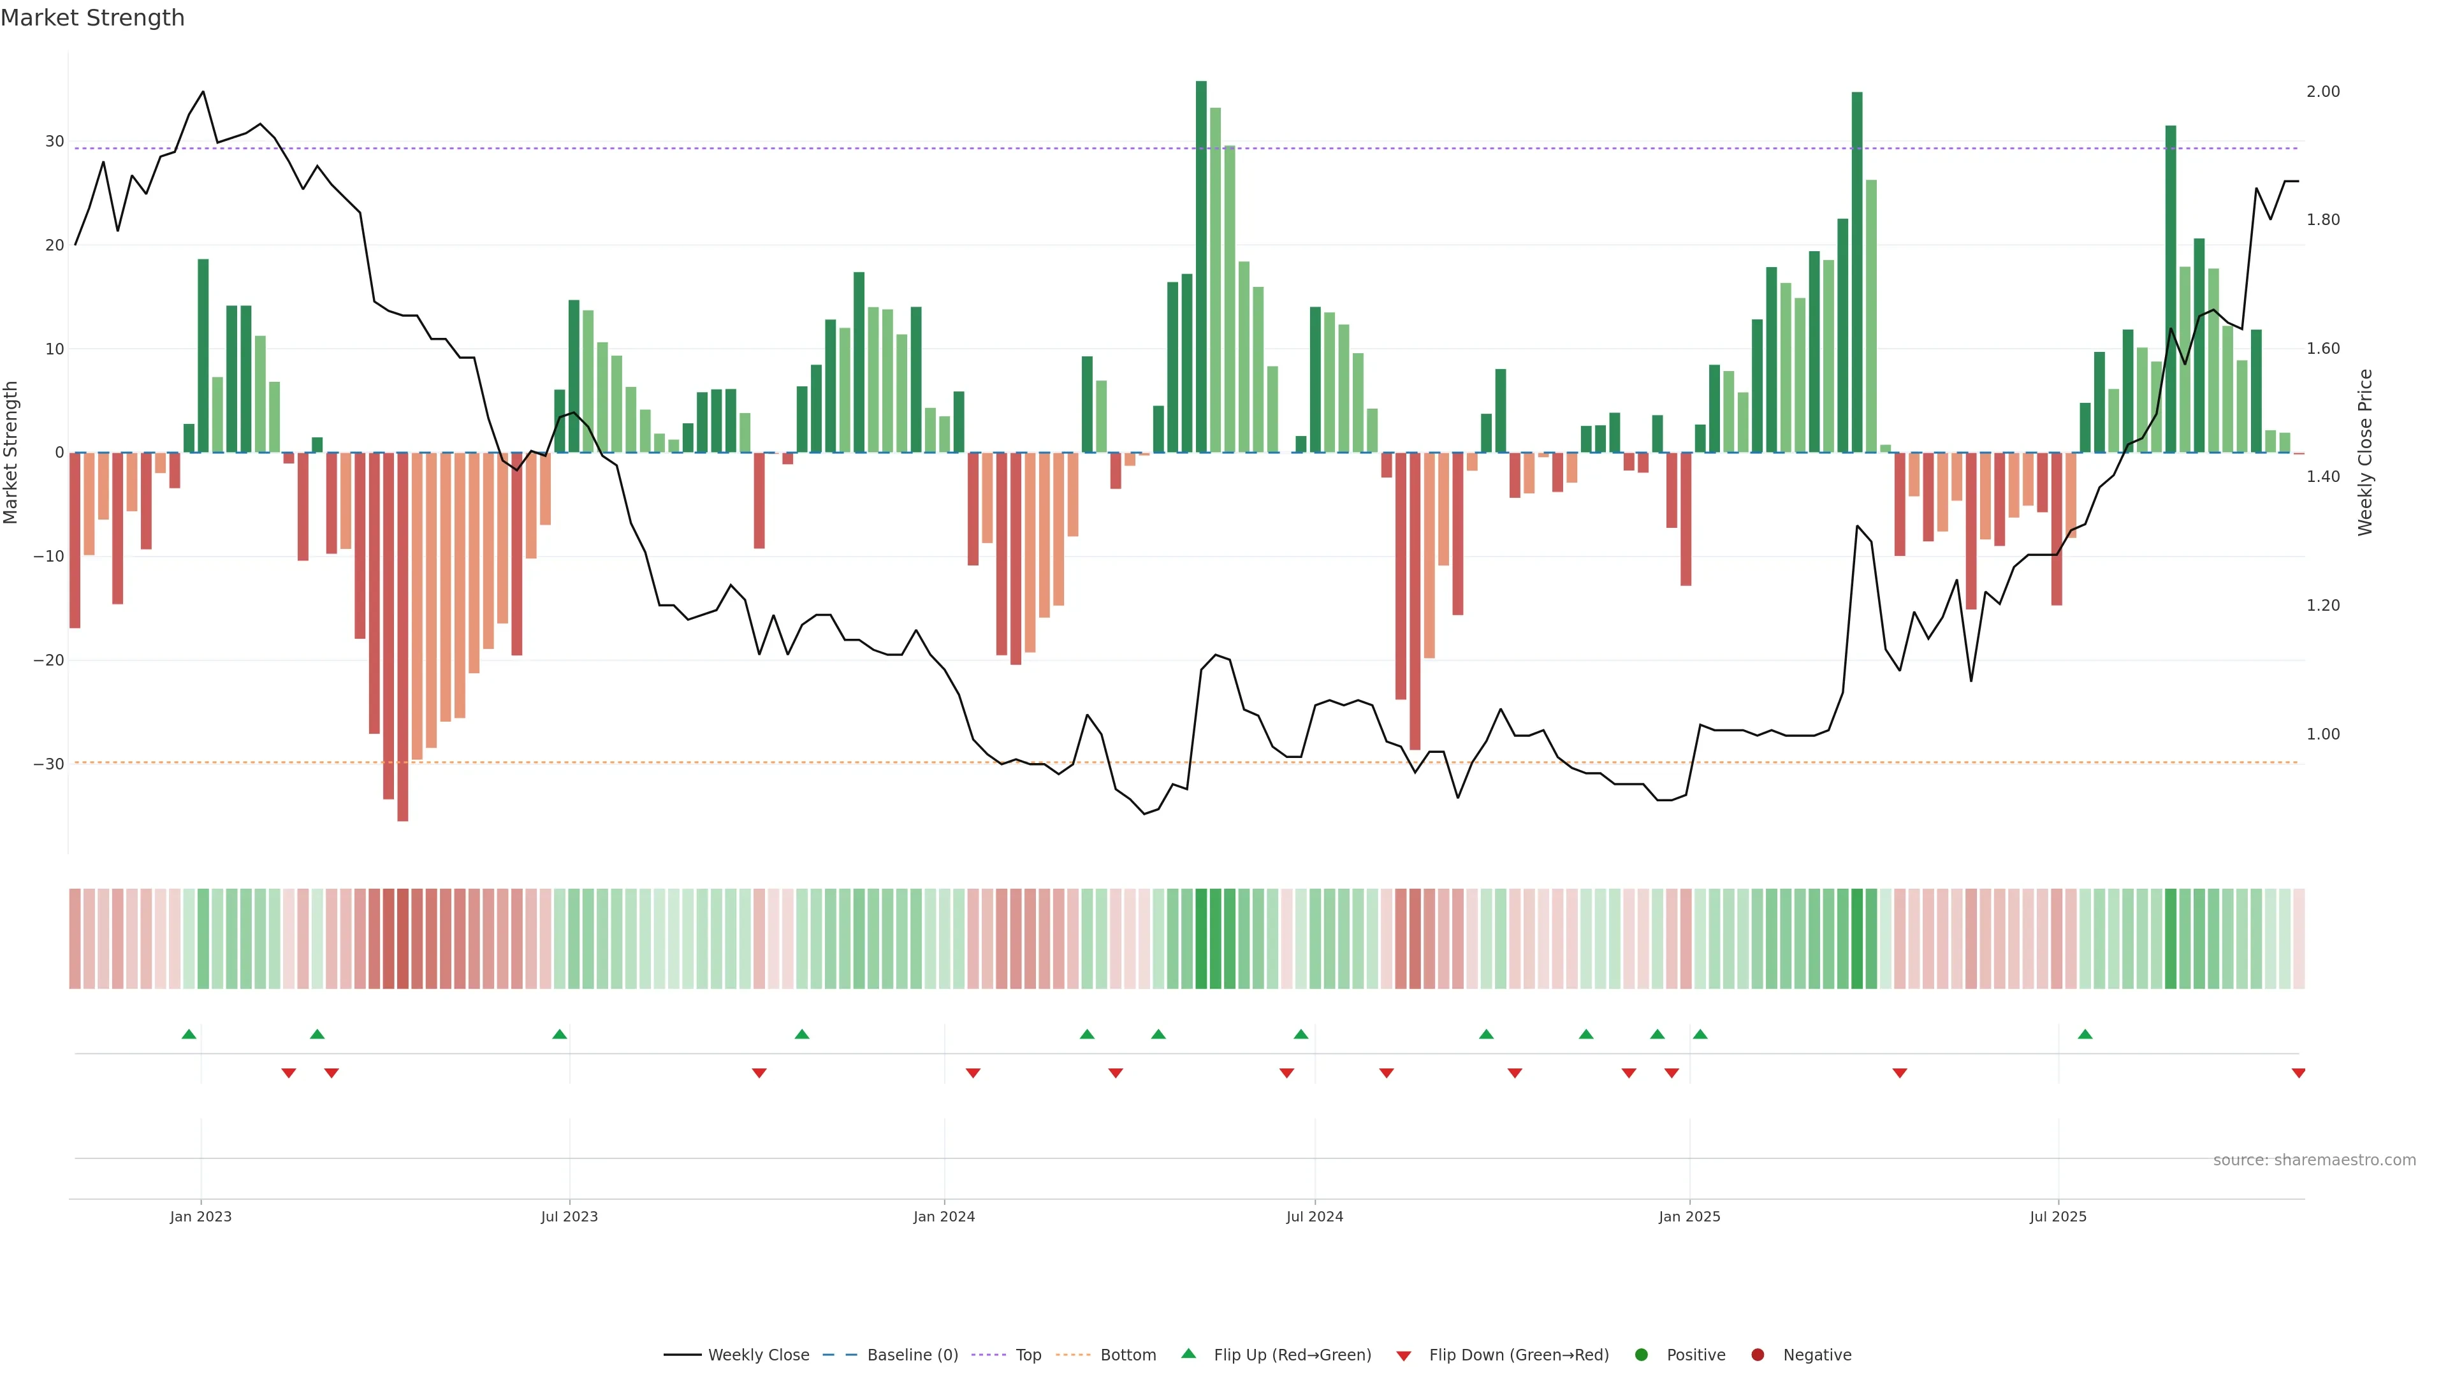Click the Flip Up marker just after Jul 2025
Viewport: 2448px width, 1377px height.
[2085, 1034]
